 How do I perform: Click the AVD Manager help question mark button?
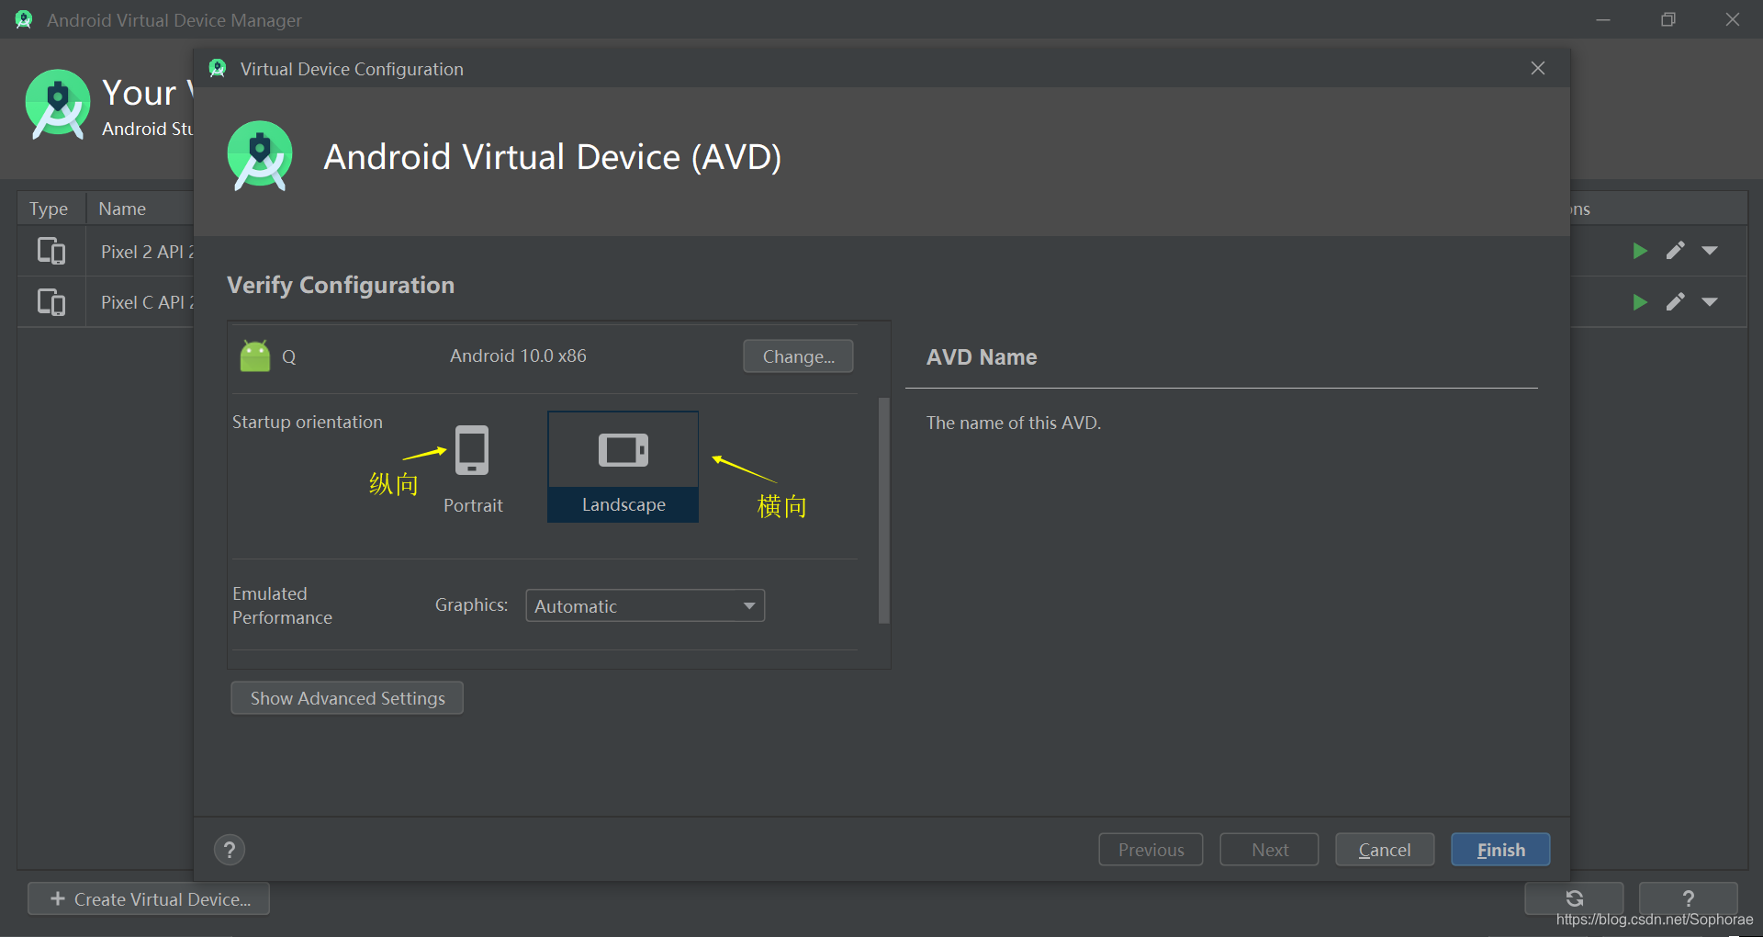coord(1688,898)
